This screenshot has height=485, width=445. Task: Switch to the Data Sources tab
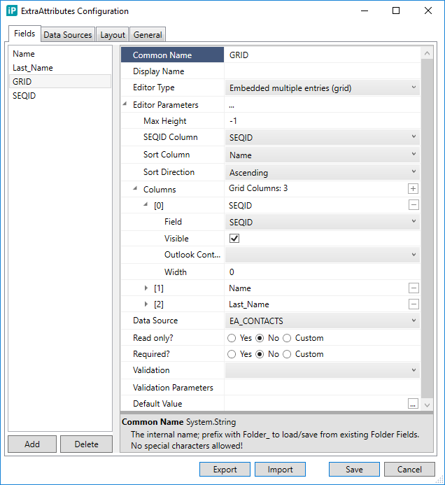coord(68,35)
